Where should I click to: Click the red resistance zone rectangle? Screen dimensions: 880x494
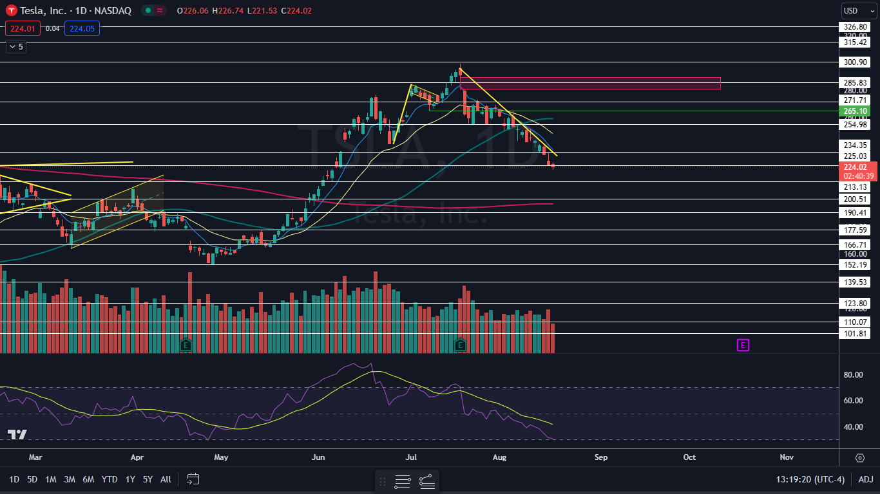click(590, 83)
